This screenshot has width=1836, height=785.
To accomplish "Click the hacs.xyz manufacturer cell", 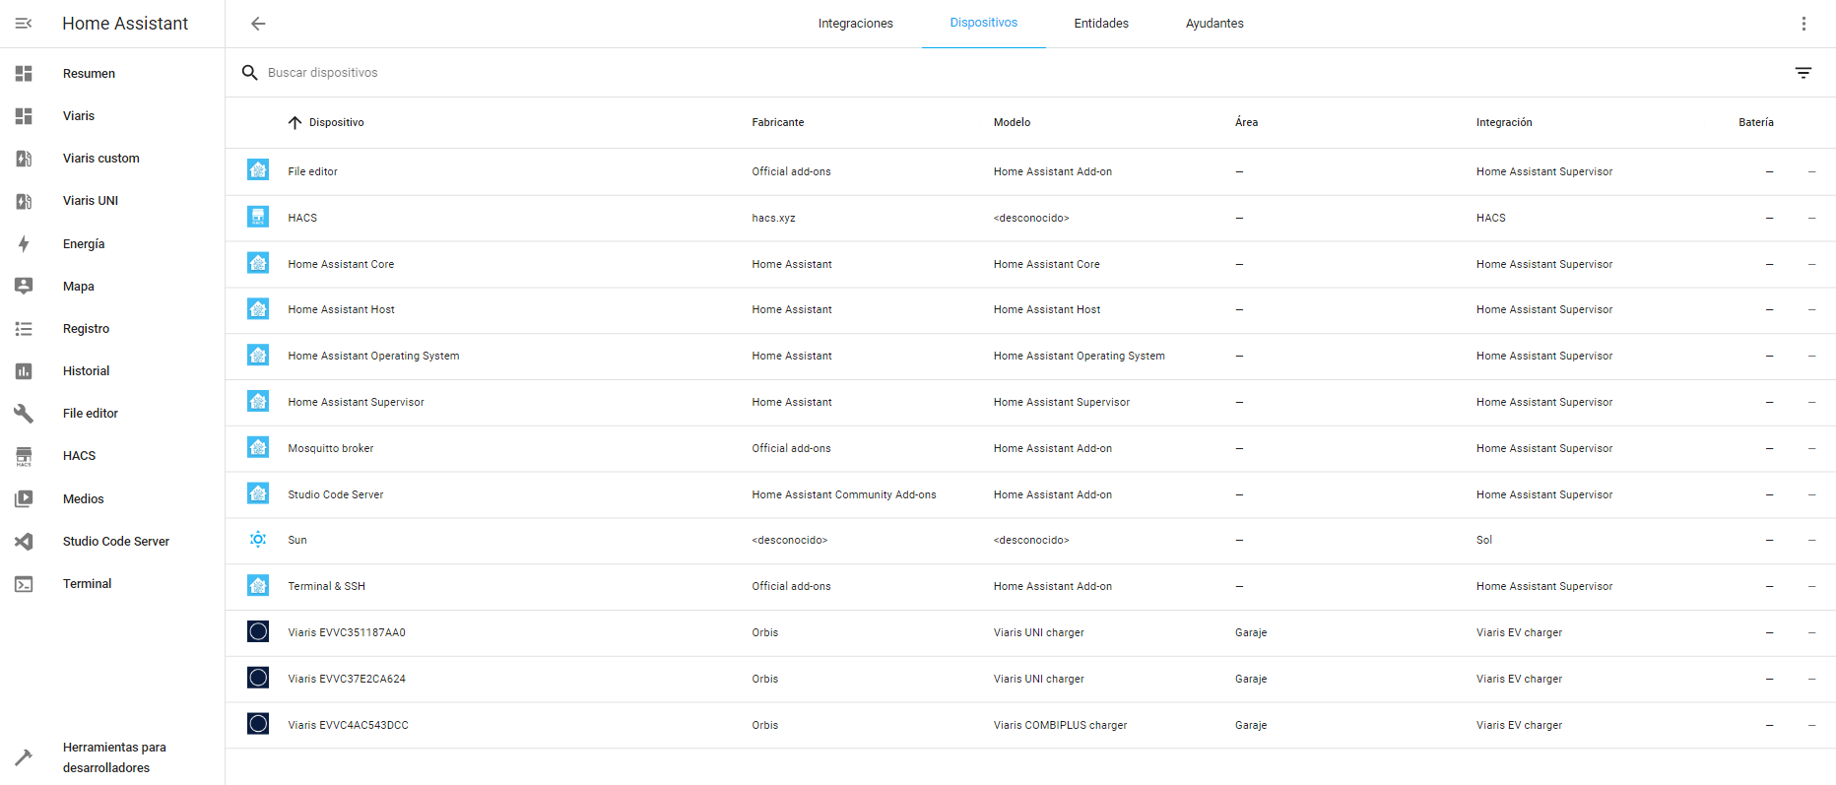I will pos(773,218).
